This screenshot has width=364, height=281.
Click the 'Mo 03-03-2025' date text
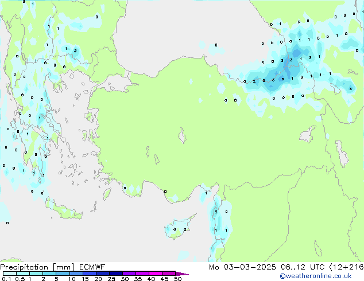click(242, 267)
